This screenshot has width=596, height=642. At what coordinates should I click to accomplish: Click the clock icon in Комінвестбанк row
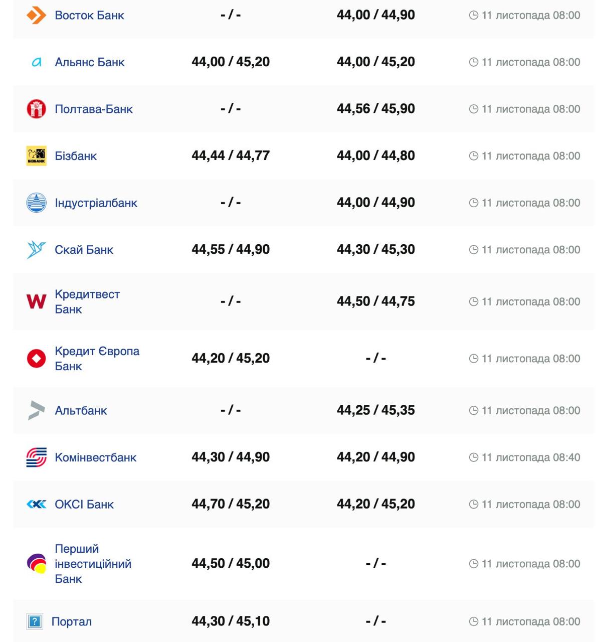(473, 457)
